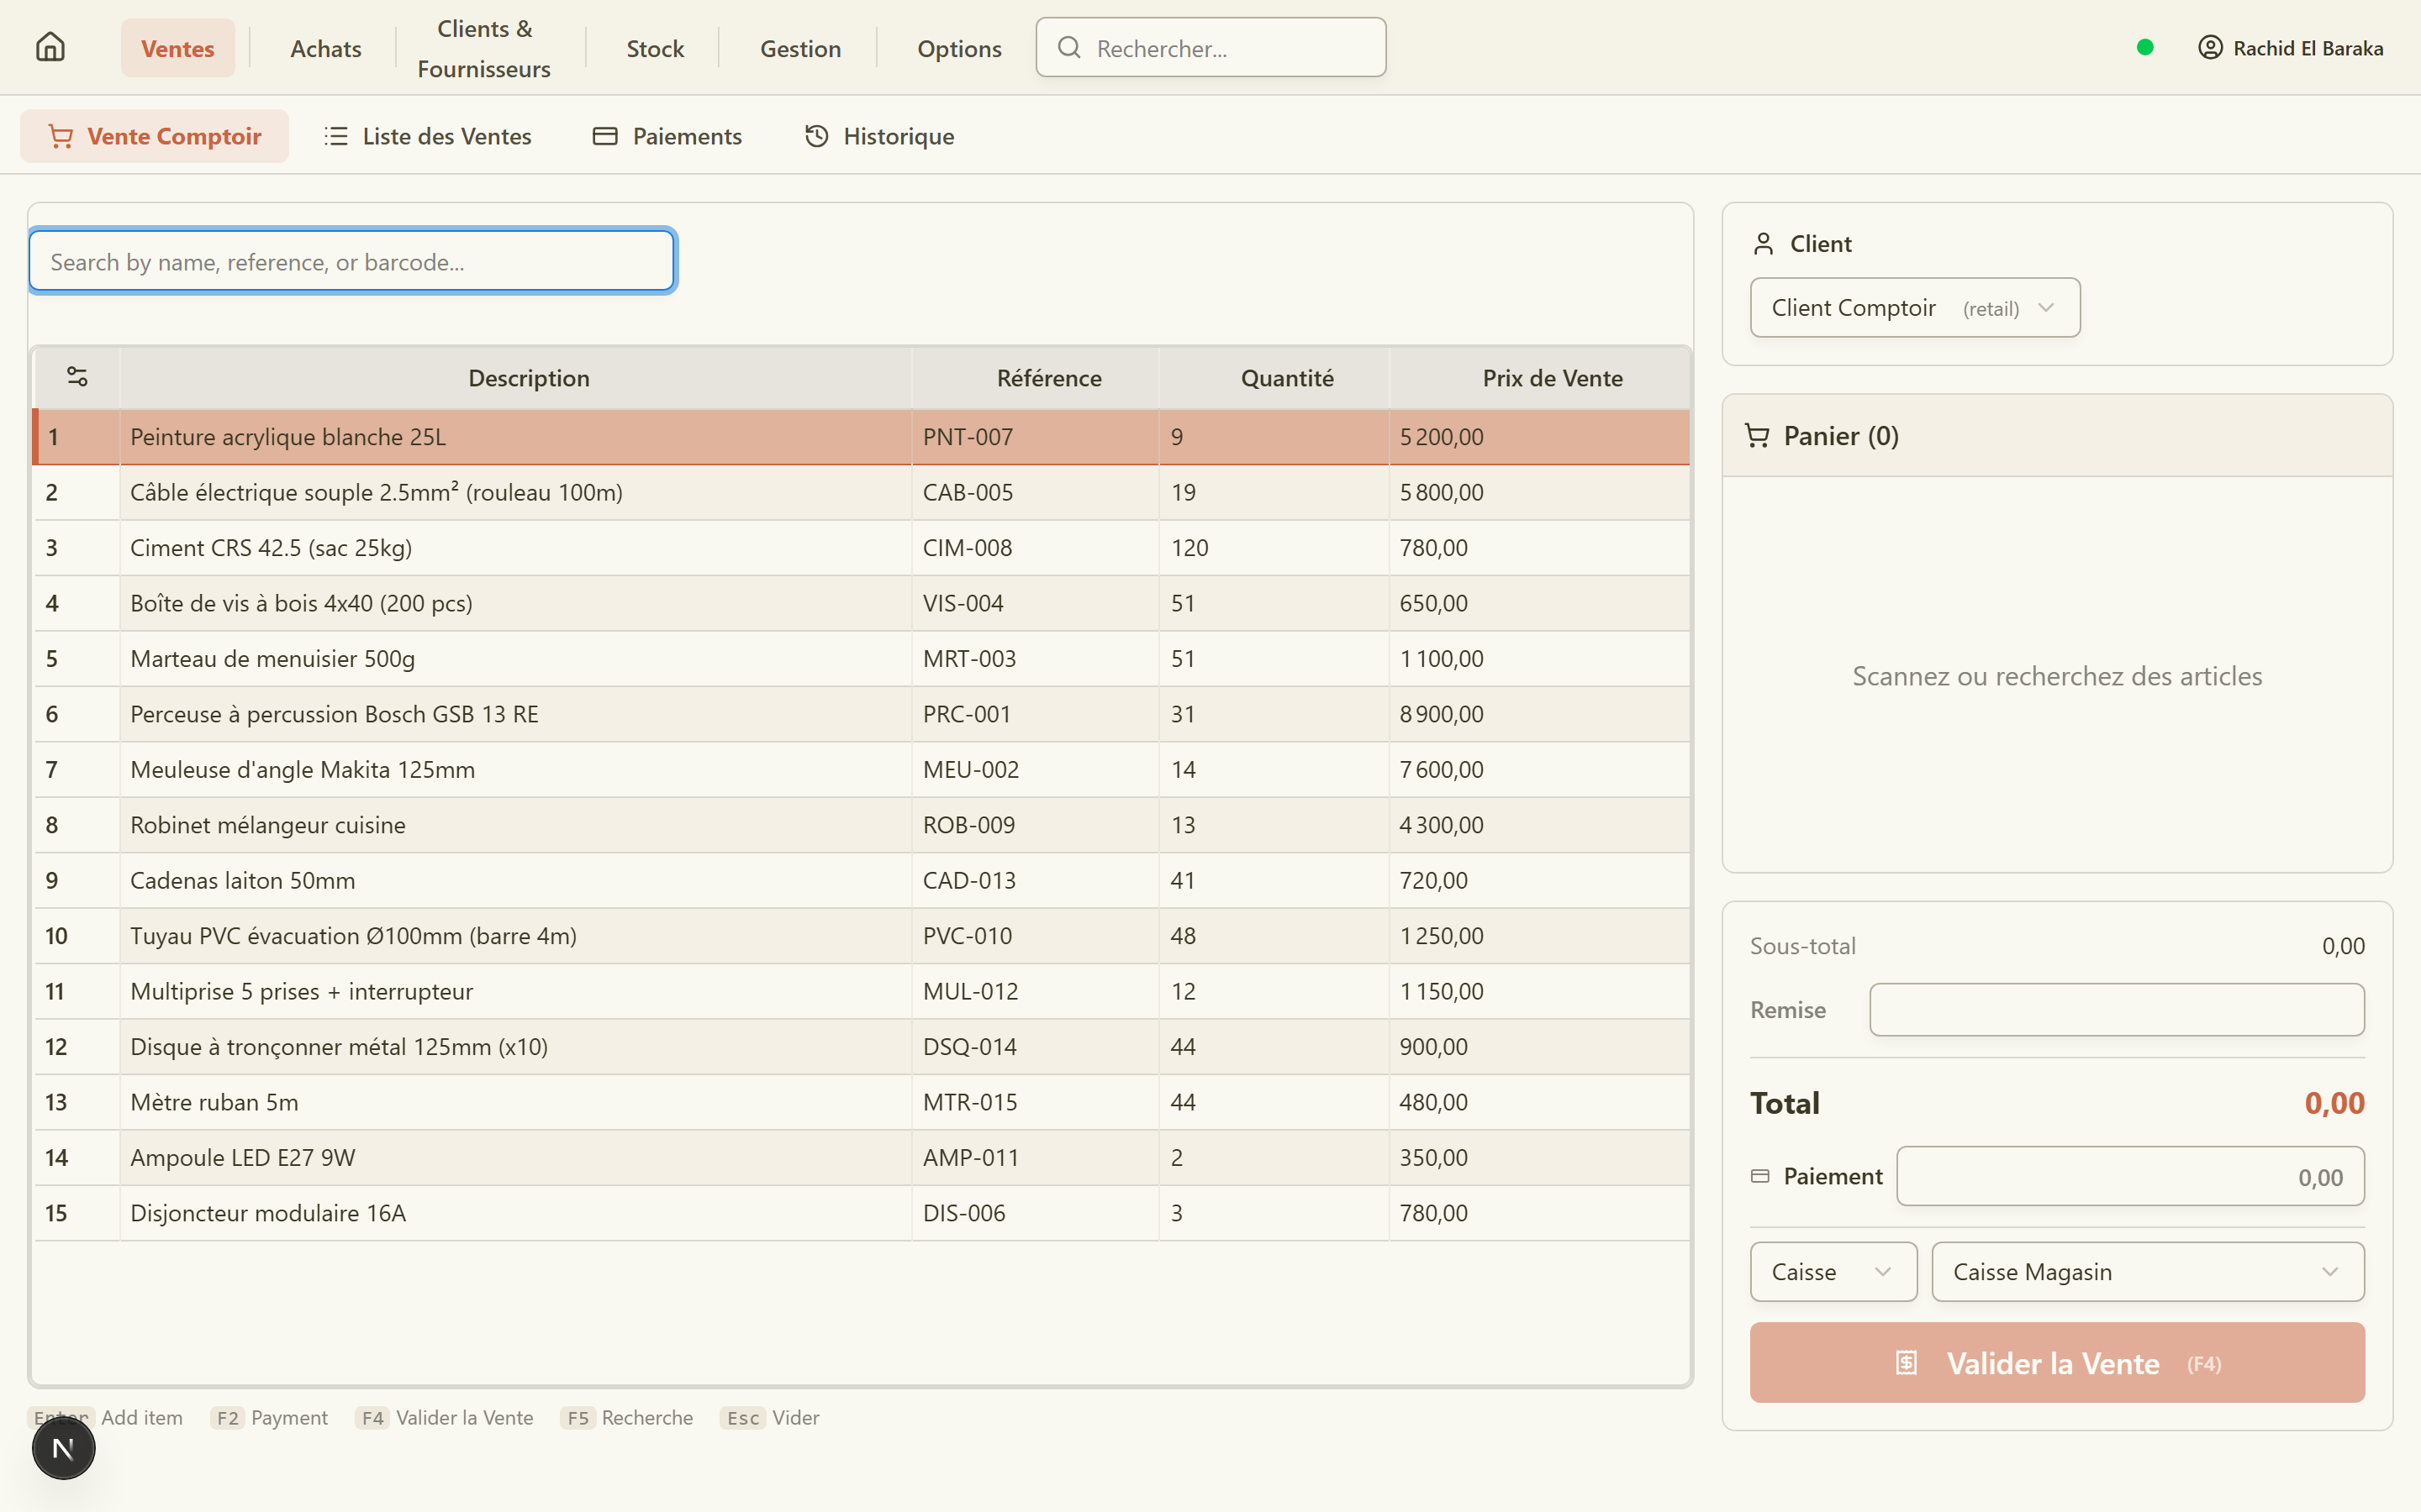Click price cell 7 600,00
Image resolution: width=2421 pixels, height=1512 pixels.
1540,770
